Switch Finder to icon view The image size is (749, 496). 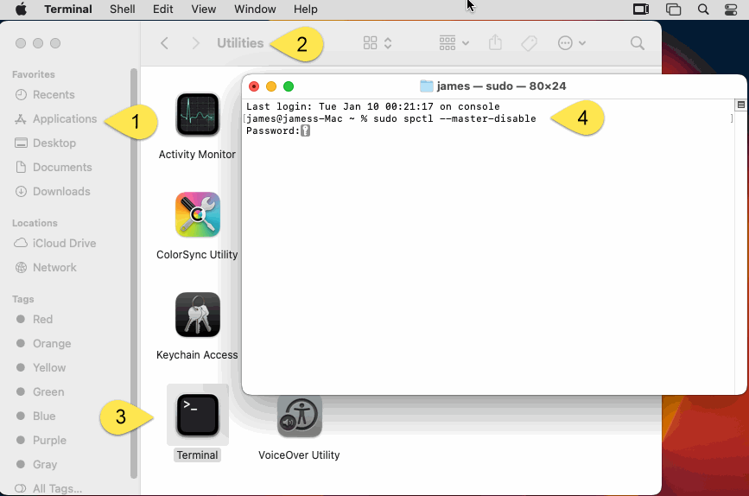[x=371, y=43]
